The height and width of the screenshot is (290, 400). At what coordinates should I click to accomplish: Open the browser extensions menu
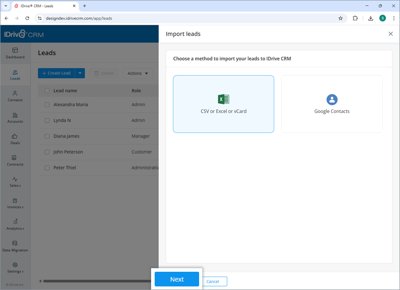355,18
